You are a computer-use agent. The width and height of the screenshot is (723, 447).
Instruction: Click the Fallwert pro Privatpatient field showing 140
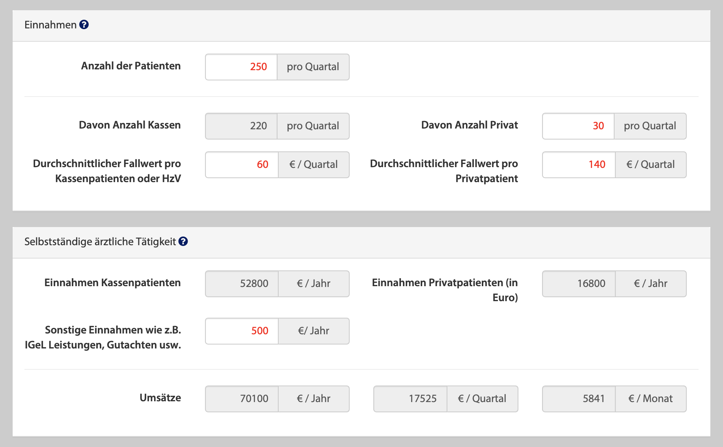pyautogui.click(x=578, y=164)
